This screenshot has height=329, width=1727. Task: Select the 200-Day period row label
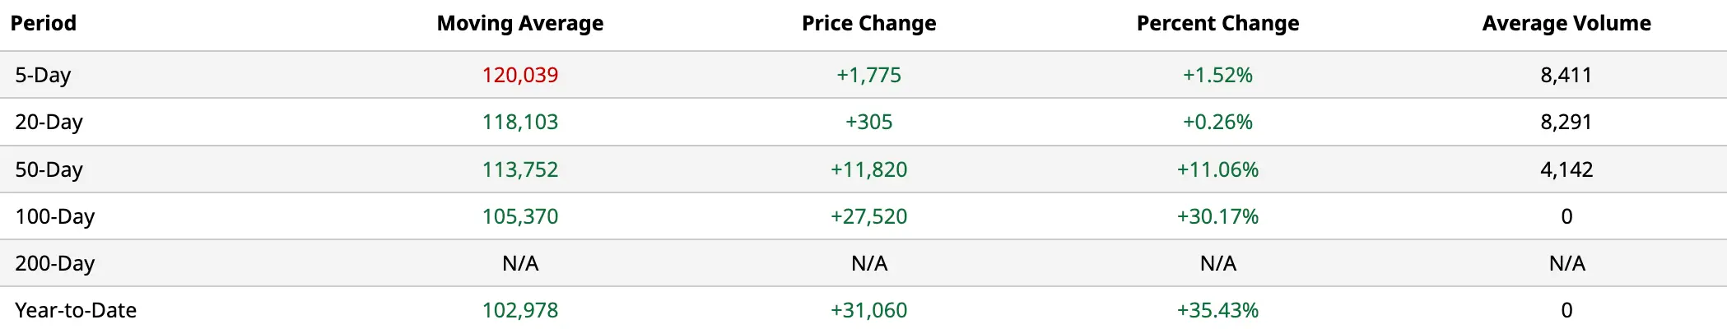pos(55,263)
